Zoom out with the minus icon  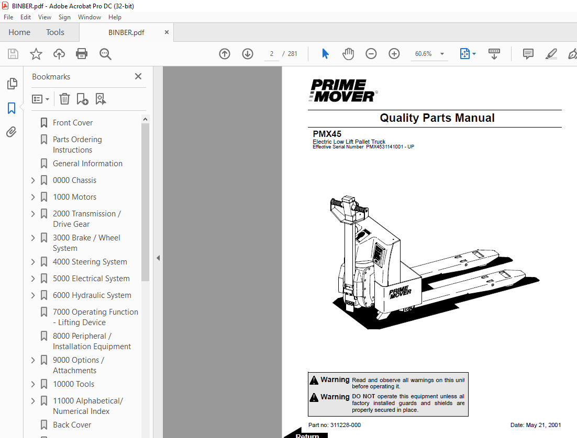[371, 54]
